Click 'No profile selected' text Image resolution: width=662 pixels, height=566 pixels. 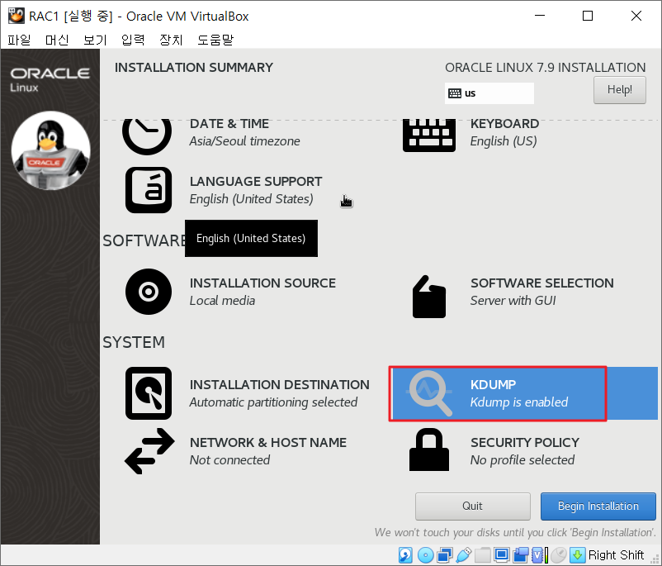point(523,460)
